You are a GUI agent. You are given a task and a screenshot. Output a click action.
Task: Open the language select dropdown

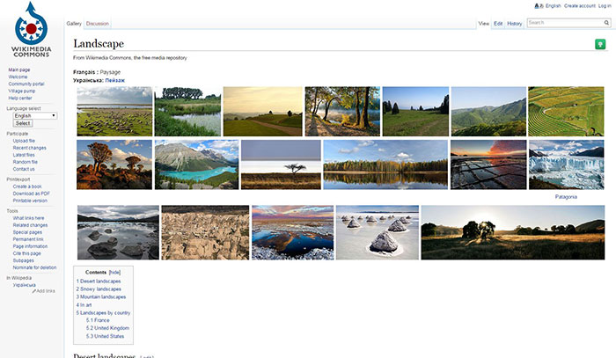coord(34,115)
